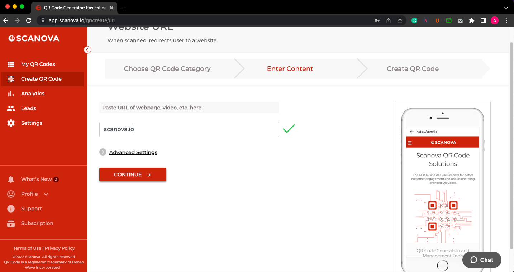Open the Subscription page
This screenshot has width=514, height=272.
(x=37, y=223)
